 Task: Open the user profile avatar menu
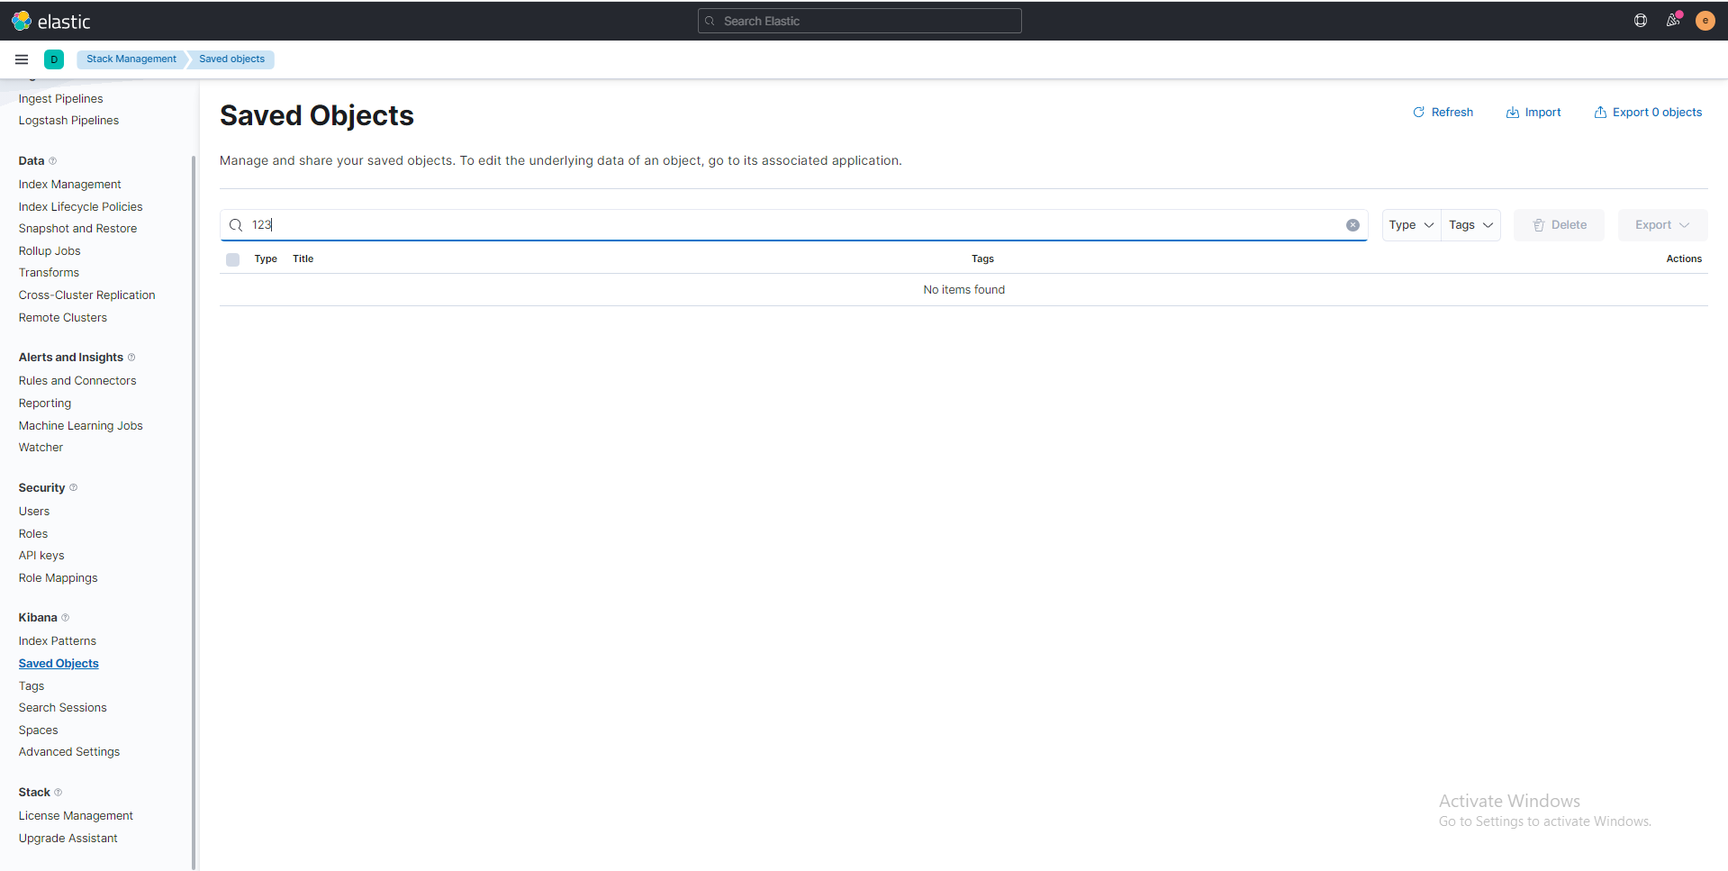tap(1705, 20)
